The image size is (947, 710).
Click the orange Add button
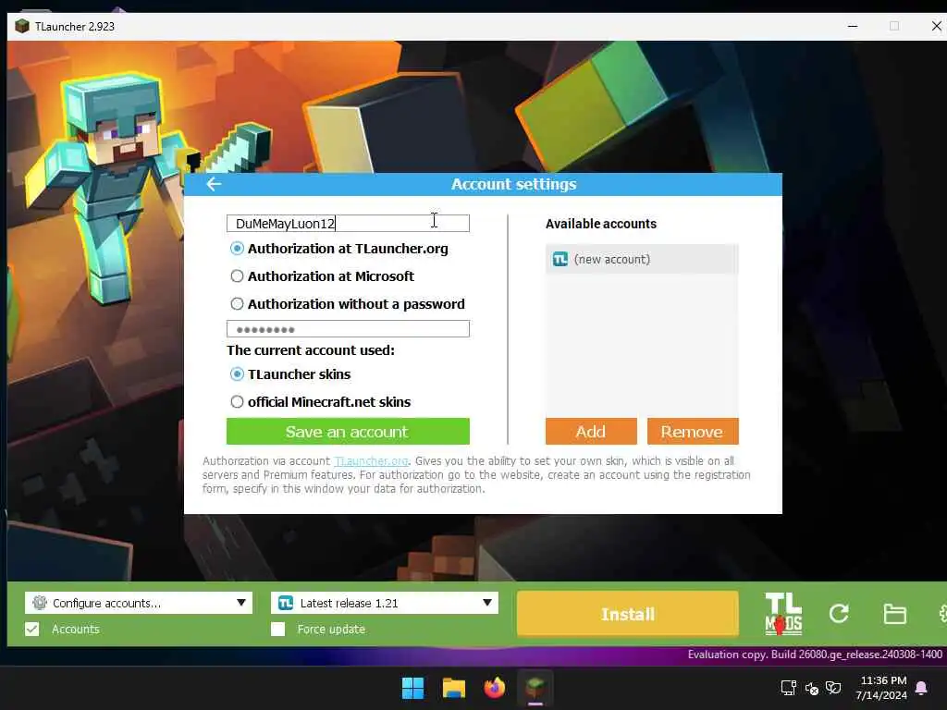click(x=591, y=432)
